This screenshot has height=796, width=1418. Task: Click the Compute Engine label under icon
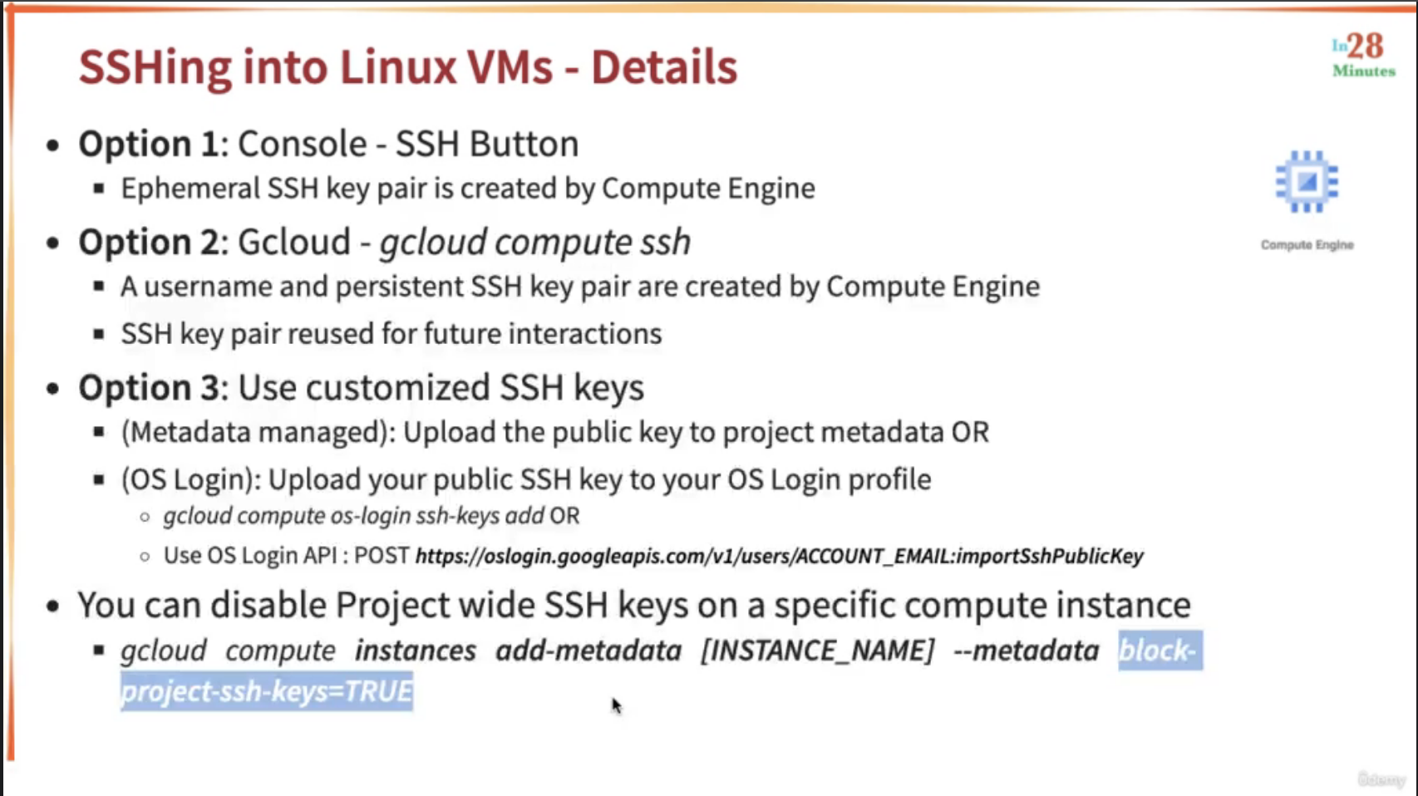pyautogui.click(x=1307, y=245)
